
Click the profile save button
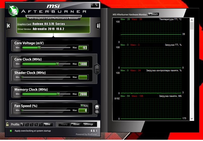(48, 124)
